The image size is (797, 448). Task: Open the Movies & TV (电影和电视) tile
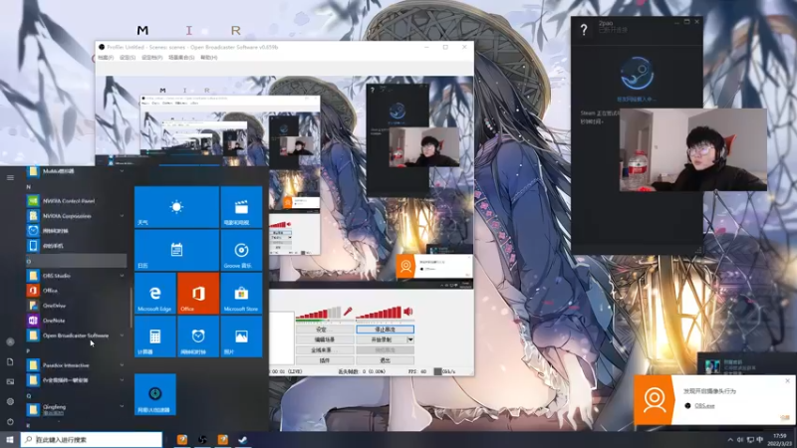coord(241,207)
